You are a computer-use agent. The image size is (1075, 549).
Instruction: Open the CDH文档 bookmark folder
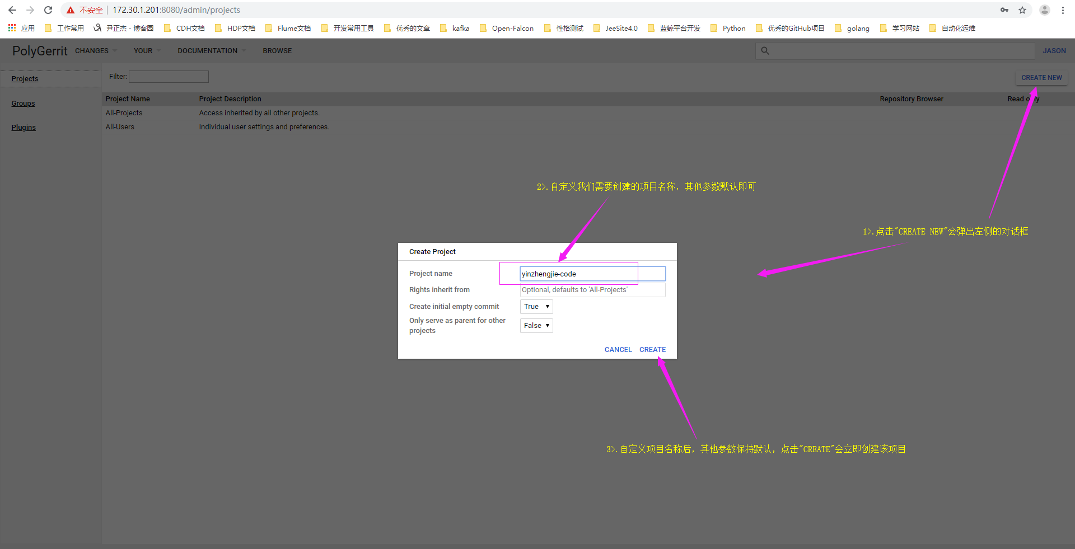(x=184, y=28)
